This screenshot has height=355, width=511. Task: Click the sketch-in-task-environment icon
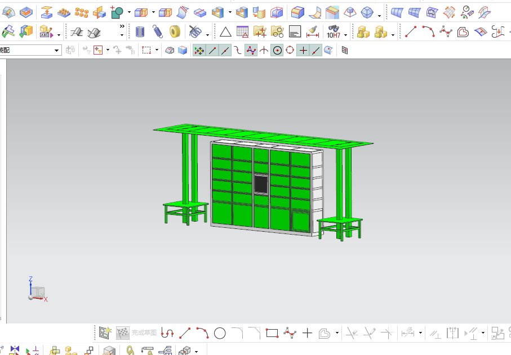point(105,333)
